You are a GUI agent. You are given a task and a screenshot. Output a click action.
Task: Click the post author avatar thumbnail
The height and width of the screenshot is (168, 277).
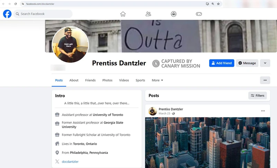click(153, 111)
